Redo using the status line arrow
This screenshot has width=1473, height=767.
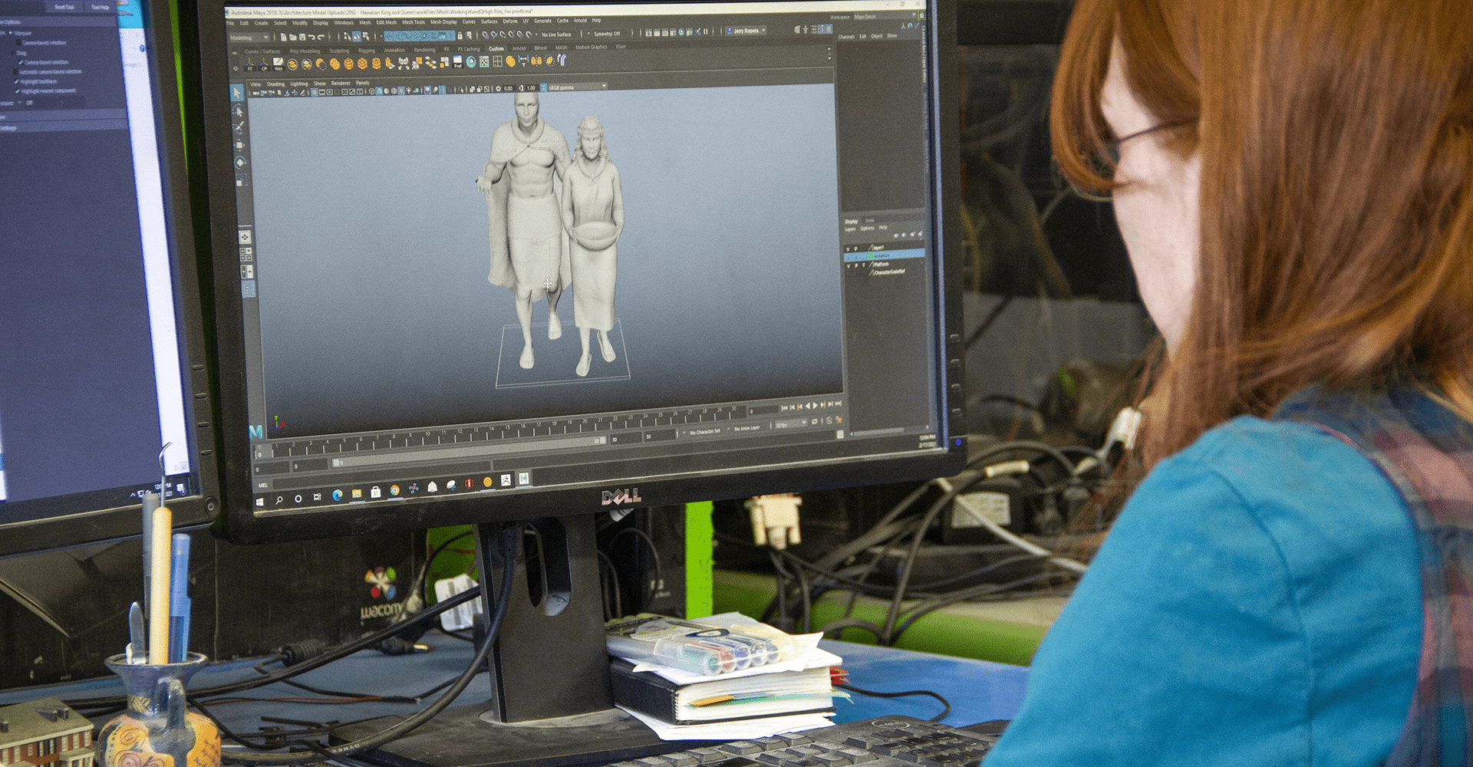(x=321, y=37)
